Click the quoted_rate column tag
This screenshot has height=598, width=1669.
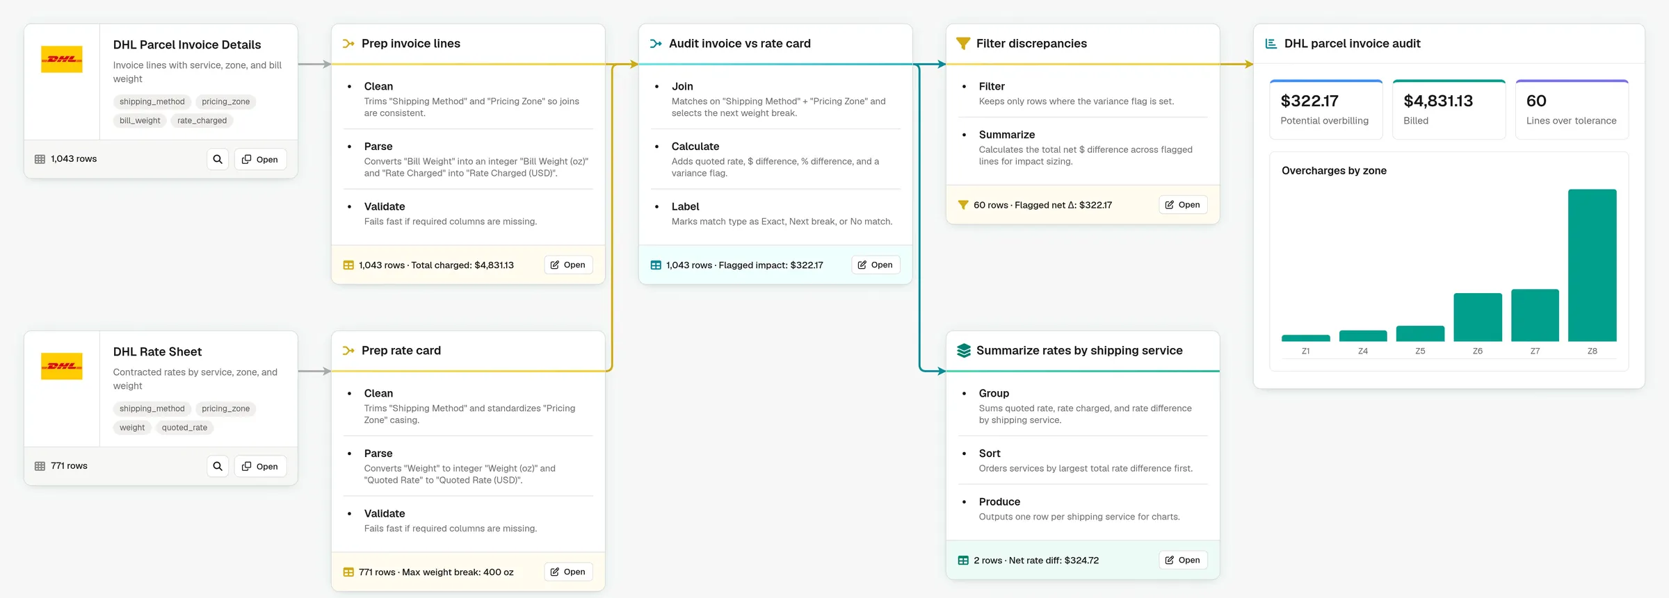point(184,428)
